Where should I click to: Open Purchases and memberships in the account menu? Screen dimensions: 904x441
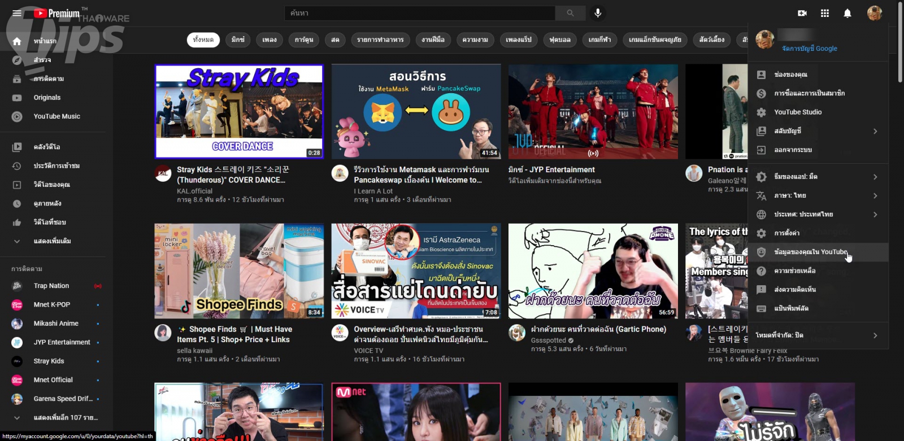[x=818, y=93]
